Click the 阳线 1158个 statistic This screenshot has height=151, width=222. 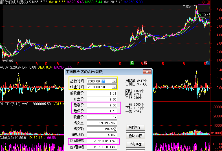(x=135, y=91)
